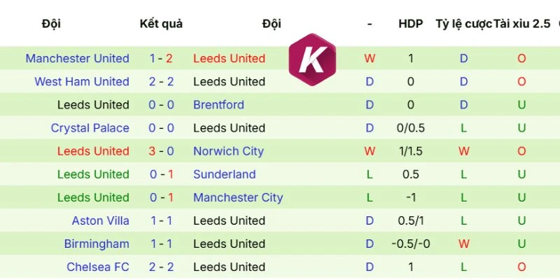The image size is (560, 280).
Task: Click the HDP column header
Action: [x=411, y=24]
